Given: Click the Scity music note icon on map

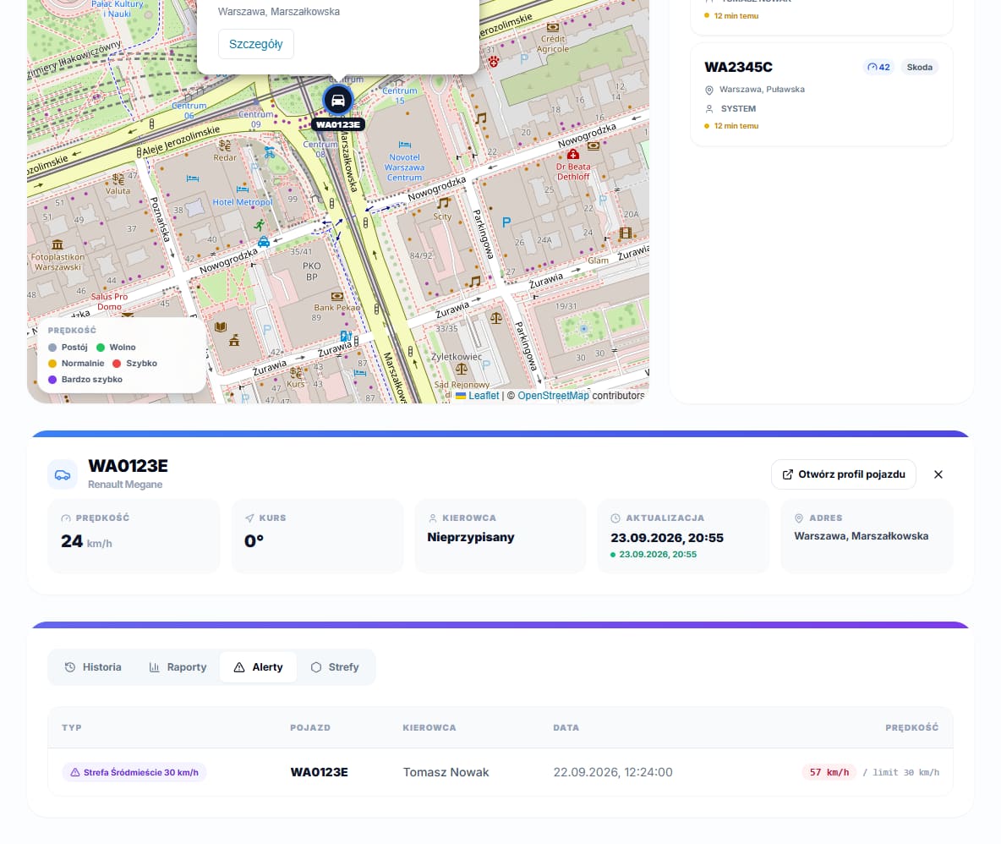Looking at the screenshot, I should (443, 204).
